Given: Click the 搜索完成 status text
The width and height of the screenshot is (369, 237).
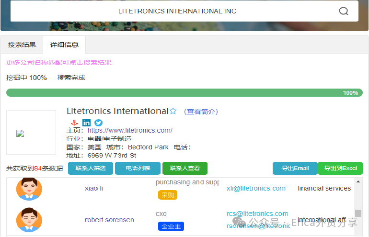Looking at the screenshot, I should coord(71,78).
